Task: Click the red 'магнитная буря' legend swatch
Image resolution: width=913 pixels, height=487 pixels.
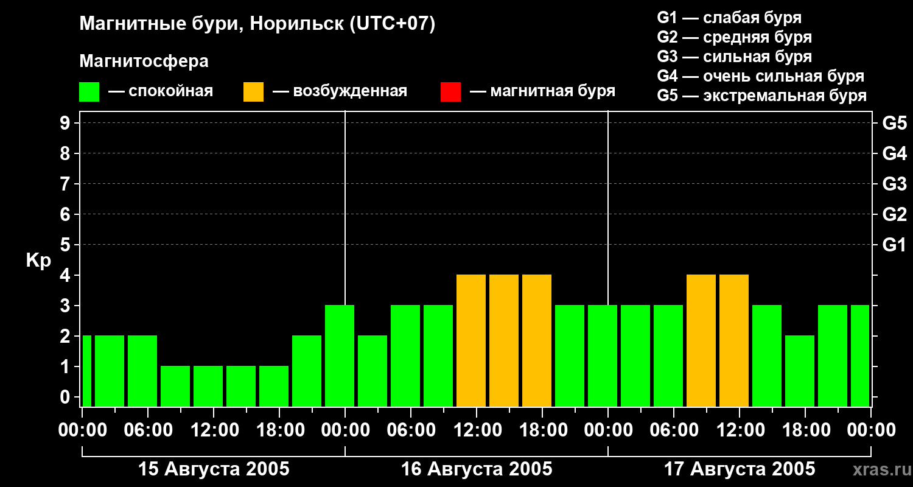Action: [x=450, y=92]
